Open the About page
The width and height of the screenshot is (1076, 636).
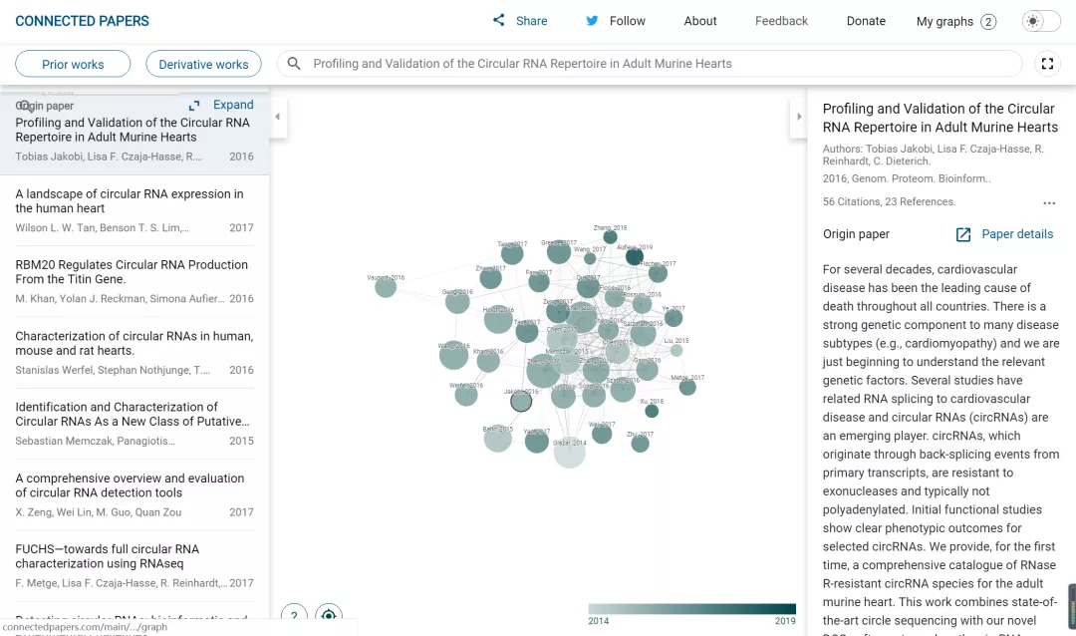699,21
